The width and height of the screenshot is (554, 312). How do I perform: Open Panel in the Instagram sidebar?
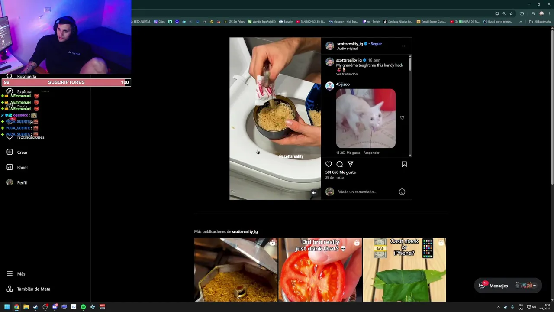(17, 167)
